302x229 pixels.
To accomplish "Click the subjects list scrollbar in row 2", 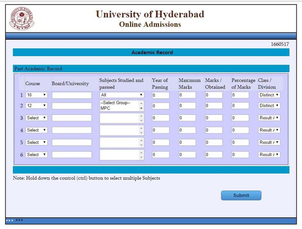I will coord(141,106).
